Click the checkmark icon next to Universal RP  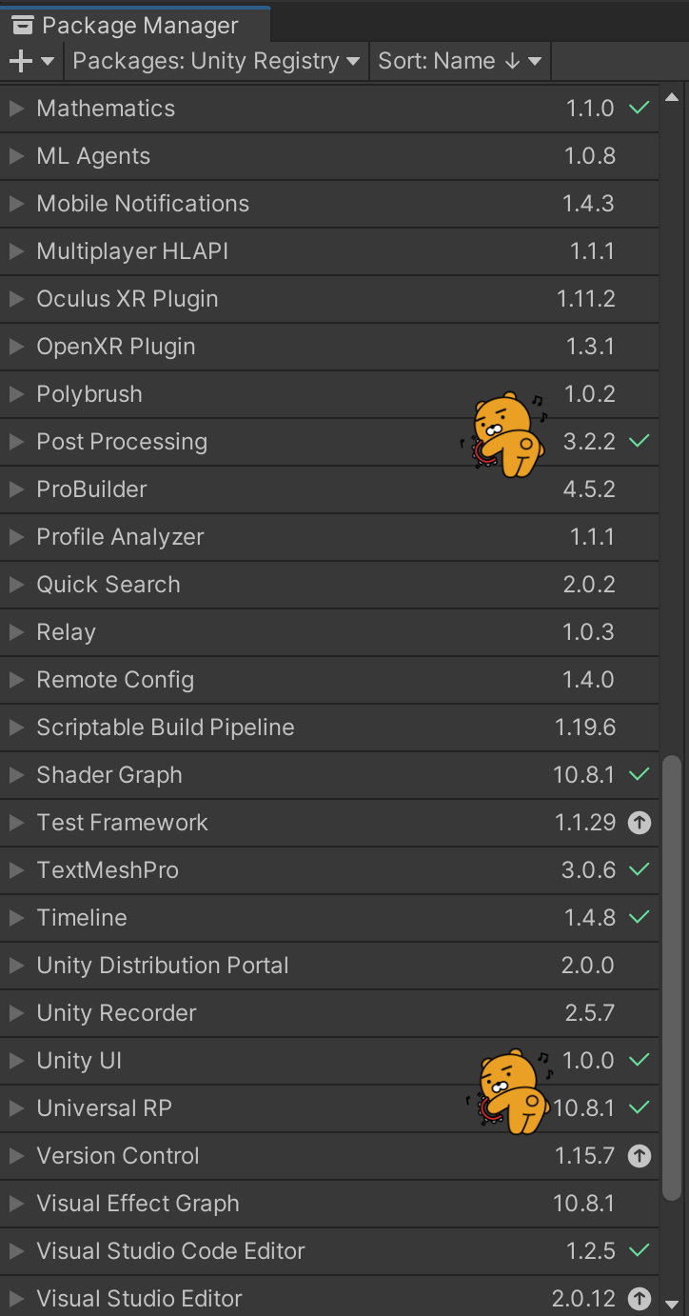pyautogui.click(x=640, y=1107)
